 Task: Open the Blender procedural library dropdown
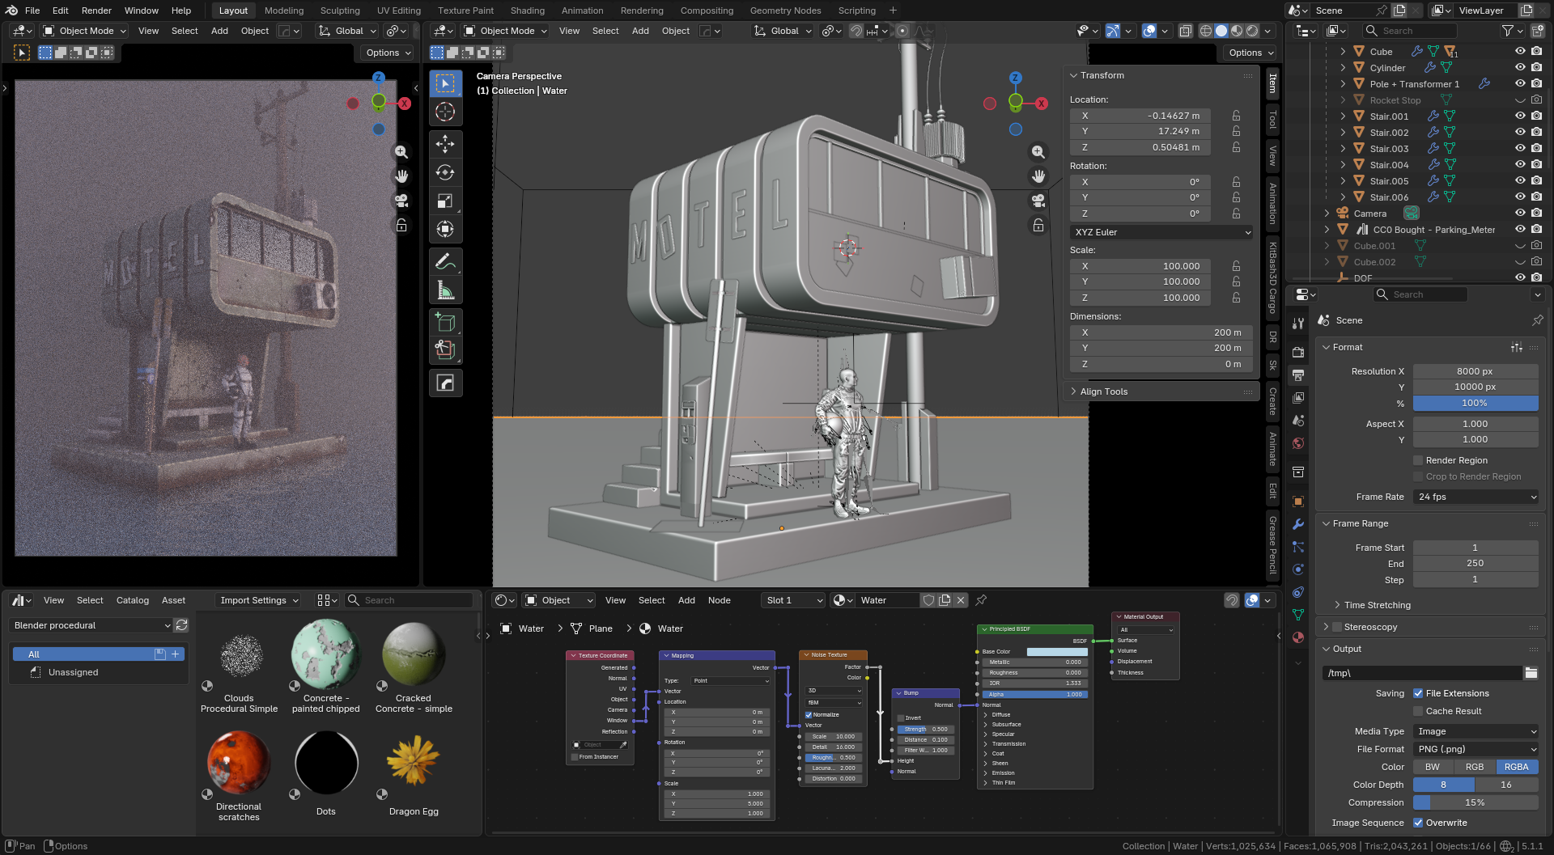tap(91, 625)
